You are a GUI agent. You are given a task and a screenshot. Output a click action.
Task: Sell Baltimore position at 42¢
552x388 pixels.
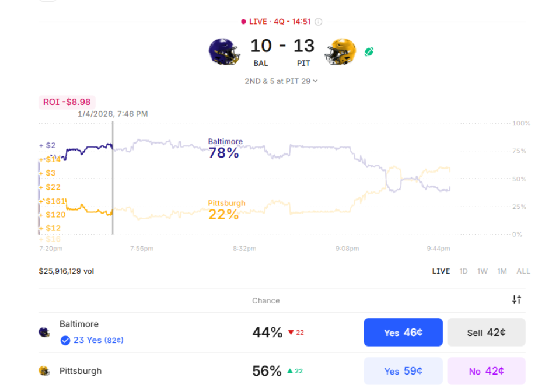[x=486, y=333]
